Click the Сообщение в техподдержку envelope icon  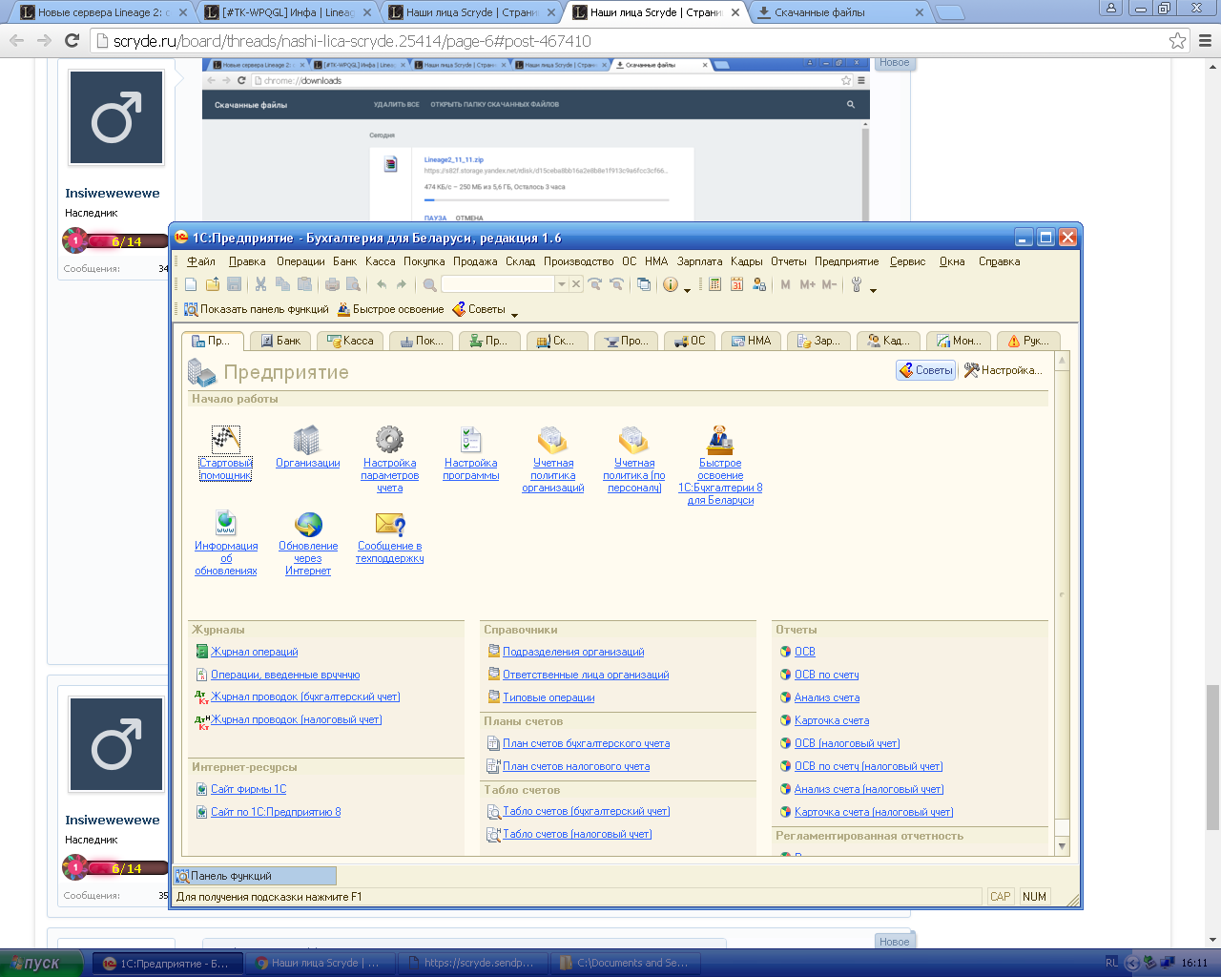point(390,524)
